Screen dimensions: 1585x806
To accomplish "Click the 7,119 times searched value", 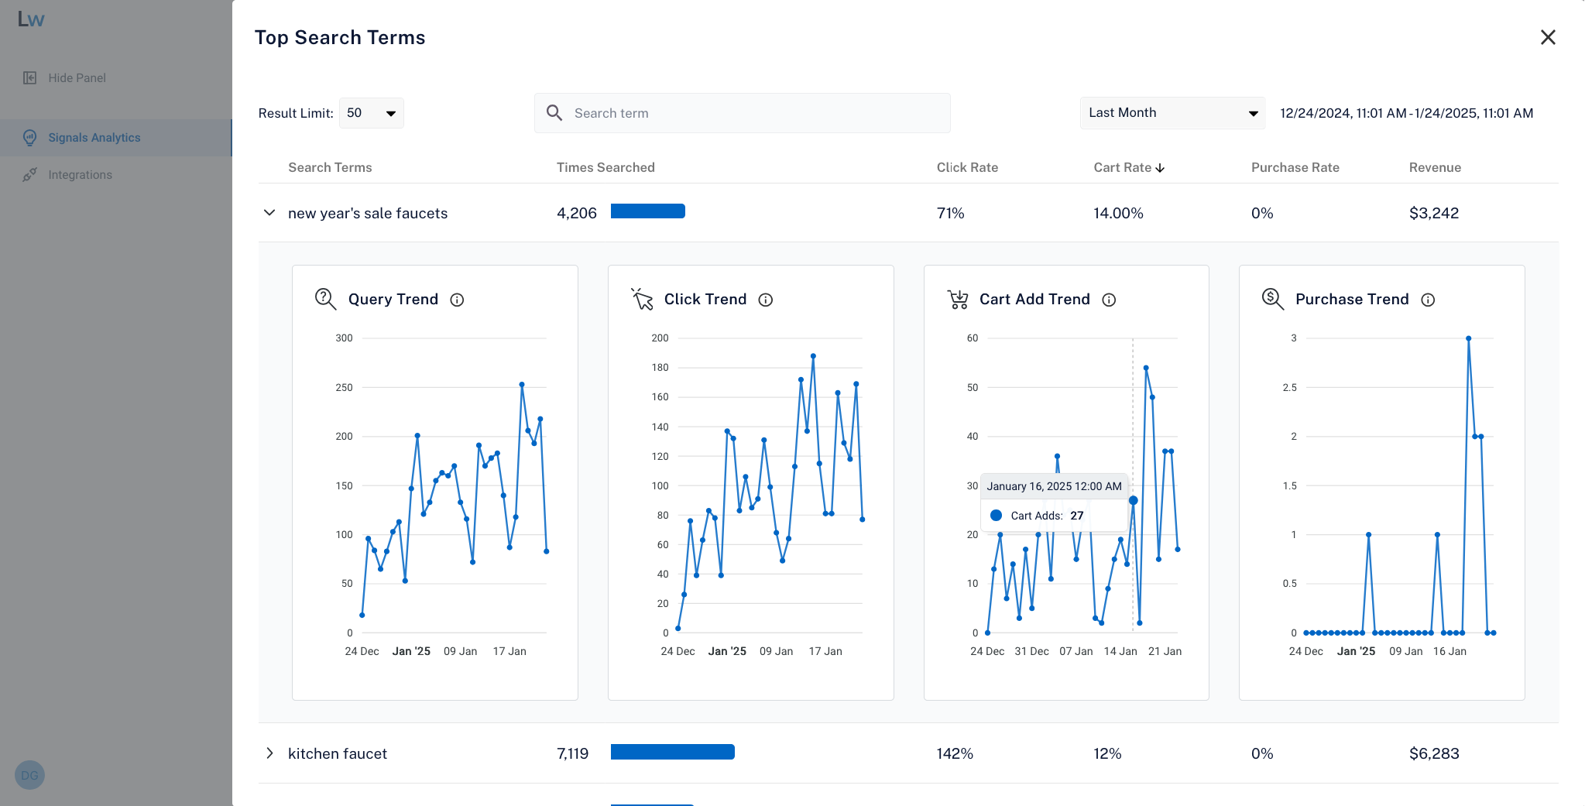I will (x=573, y=753).
